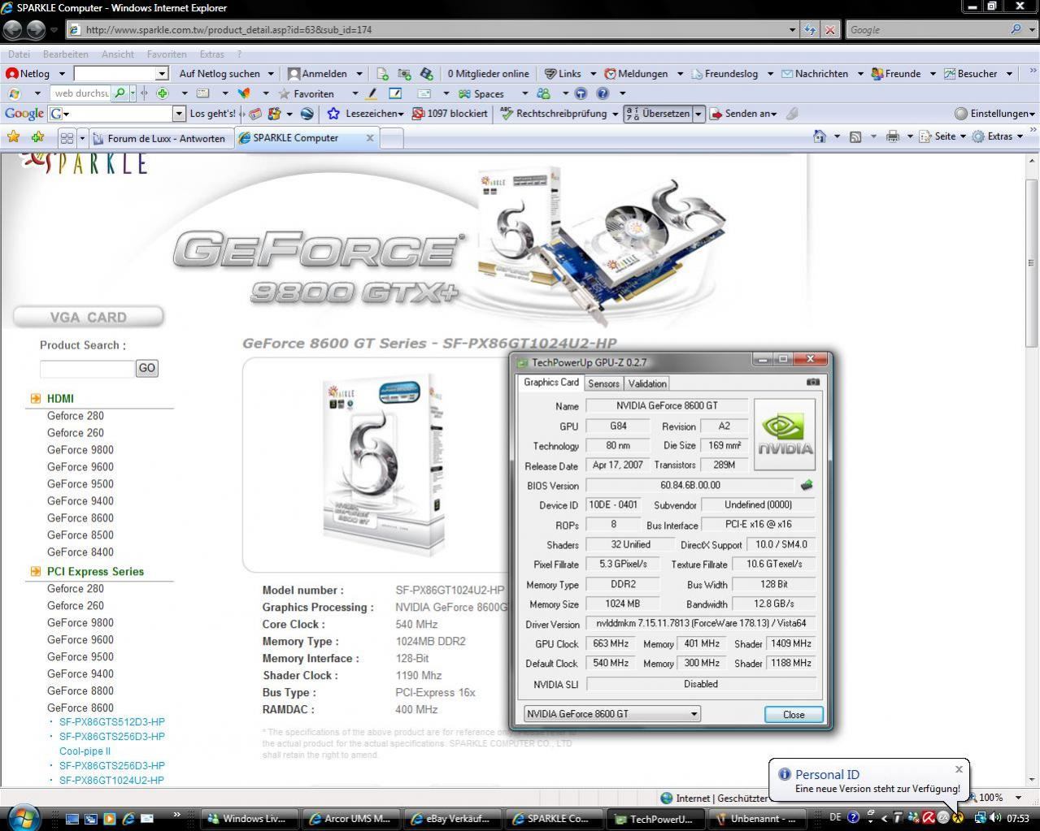The height and width of the screenshot is (831, 1040).
Task: Click the Windows Start orb
Action: click(x=23, y=816)
